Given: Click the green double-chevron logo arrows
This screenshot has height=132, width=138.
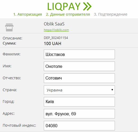Looking at the screenshot, I should pos(87,6).
